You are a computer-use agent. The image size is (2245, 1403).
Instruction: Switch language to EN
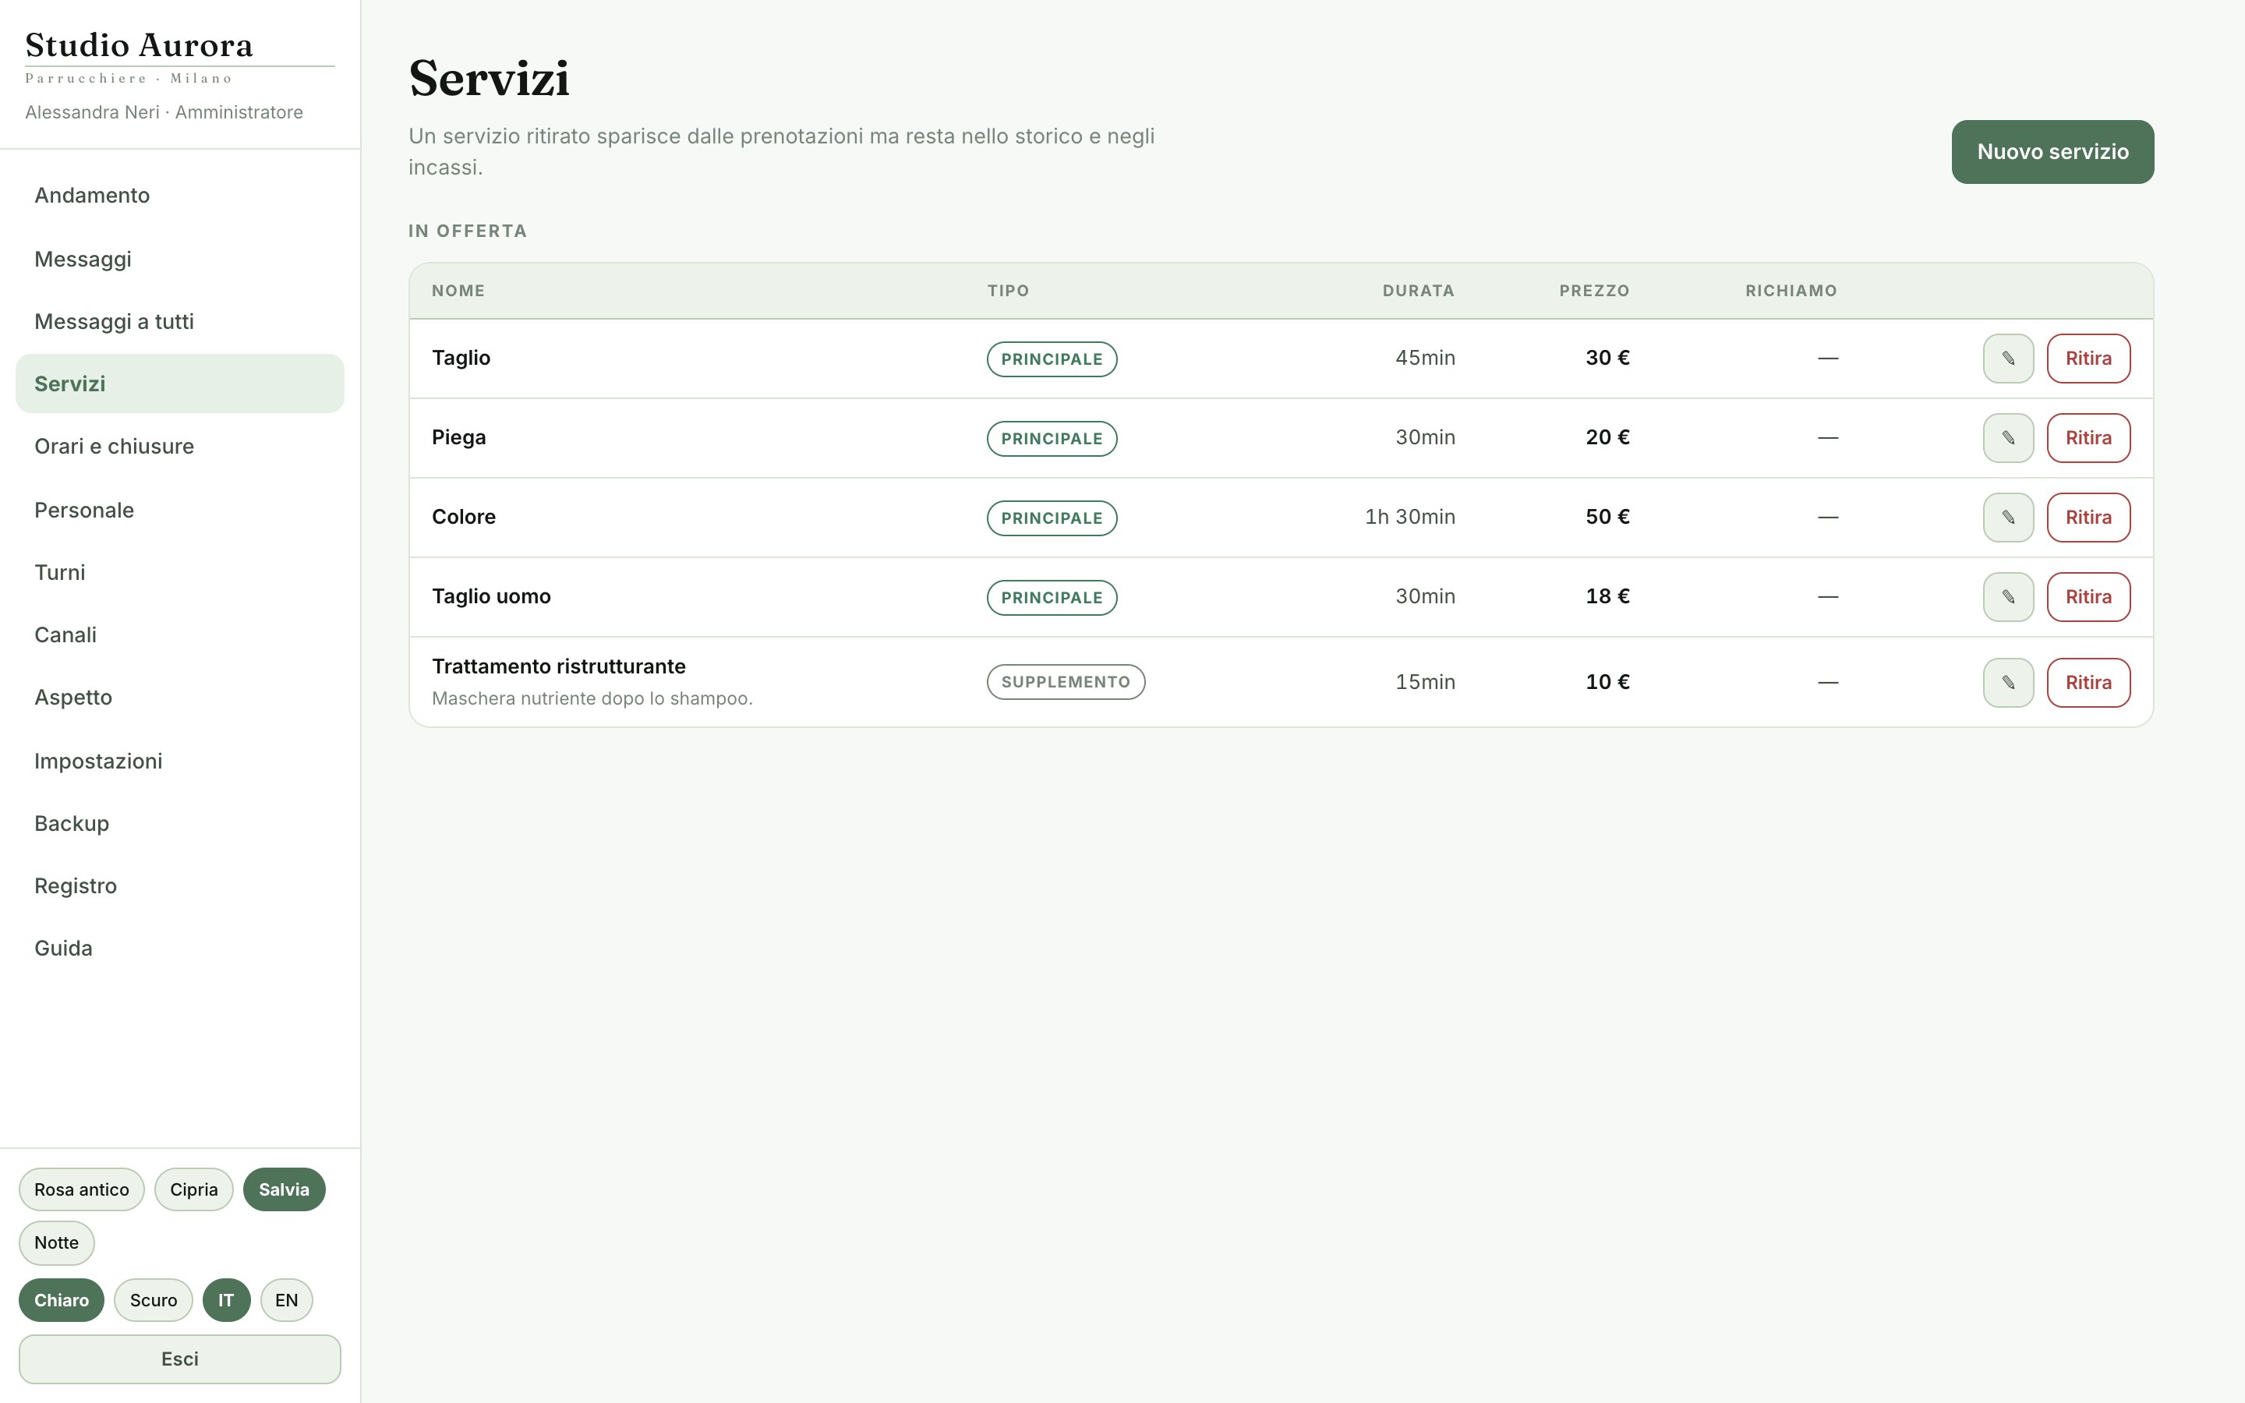[286, 1300]
